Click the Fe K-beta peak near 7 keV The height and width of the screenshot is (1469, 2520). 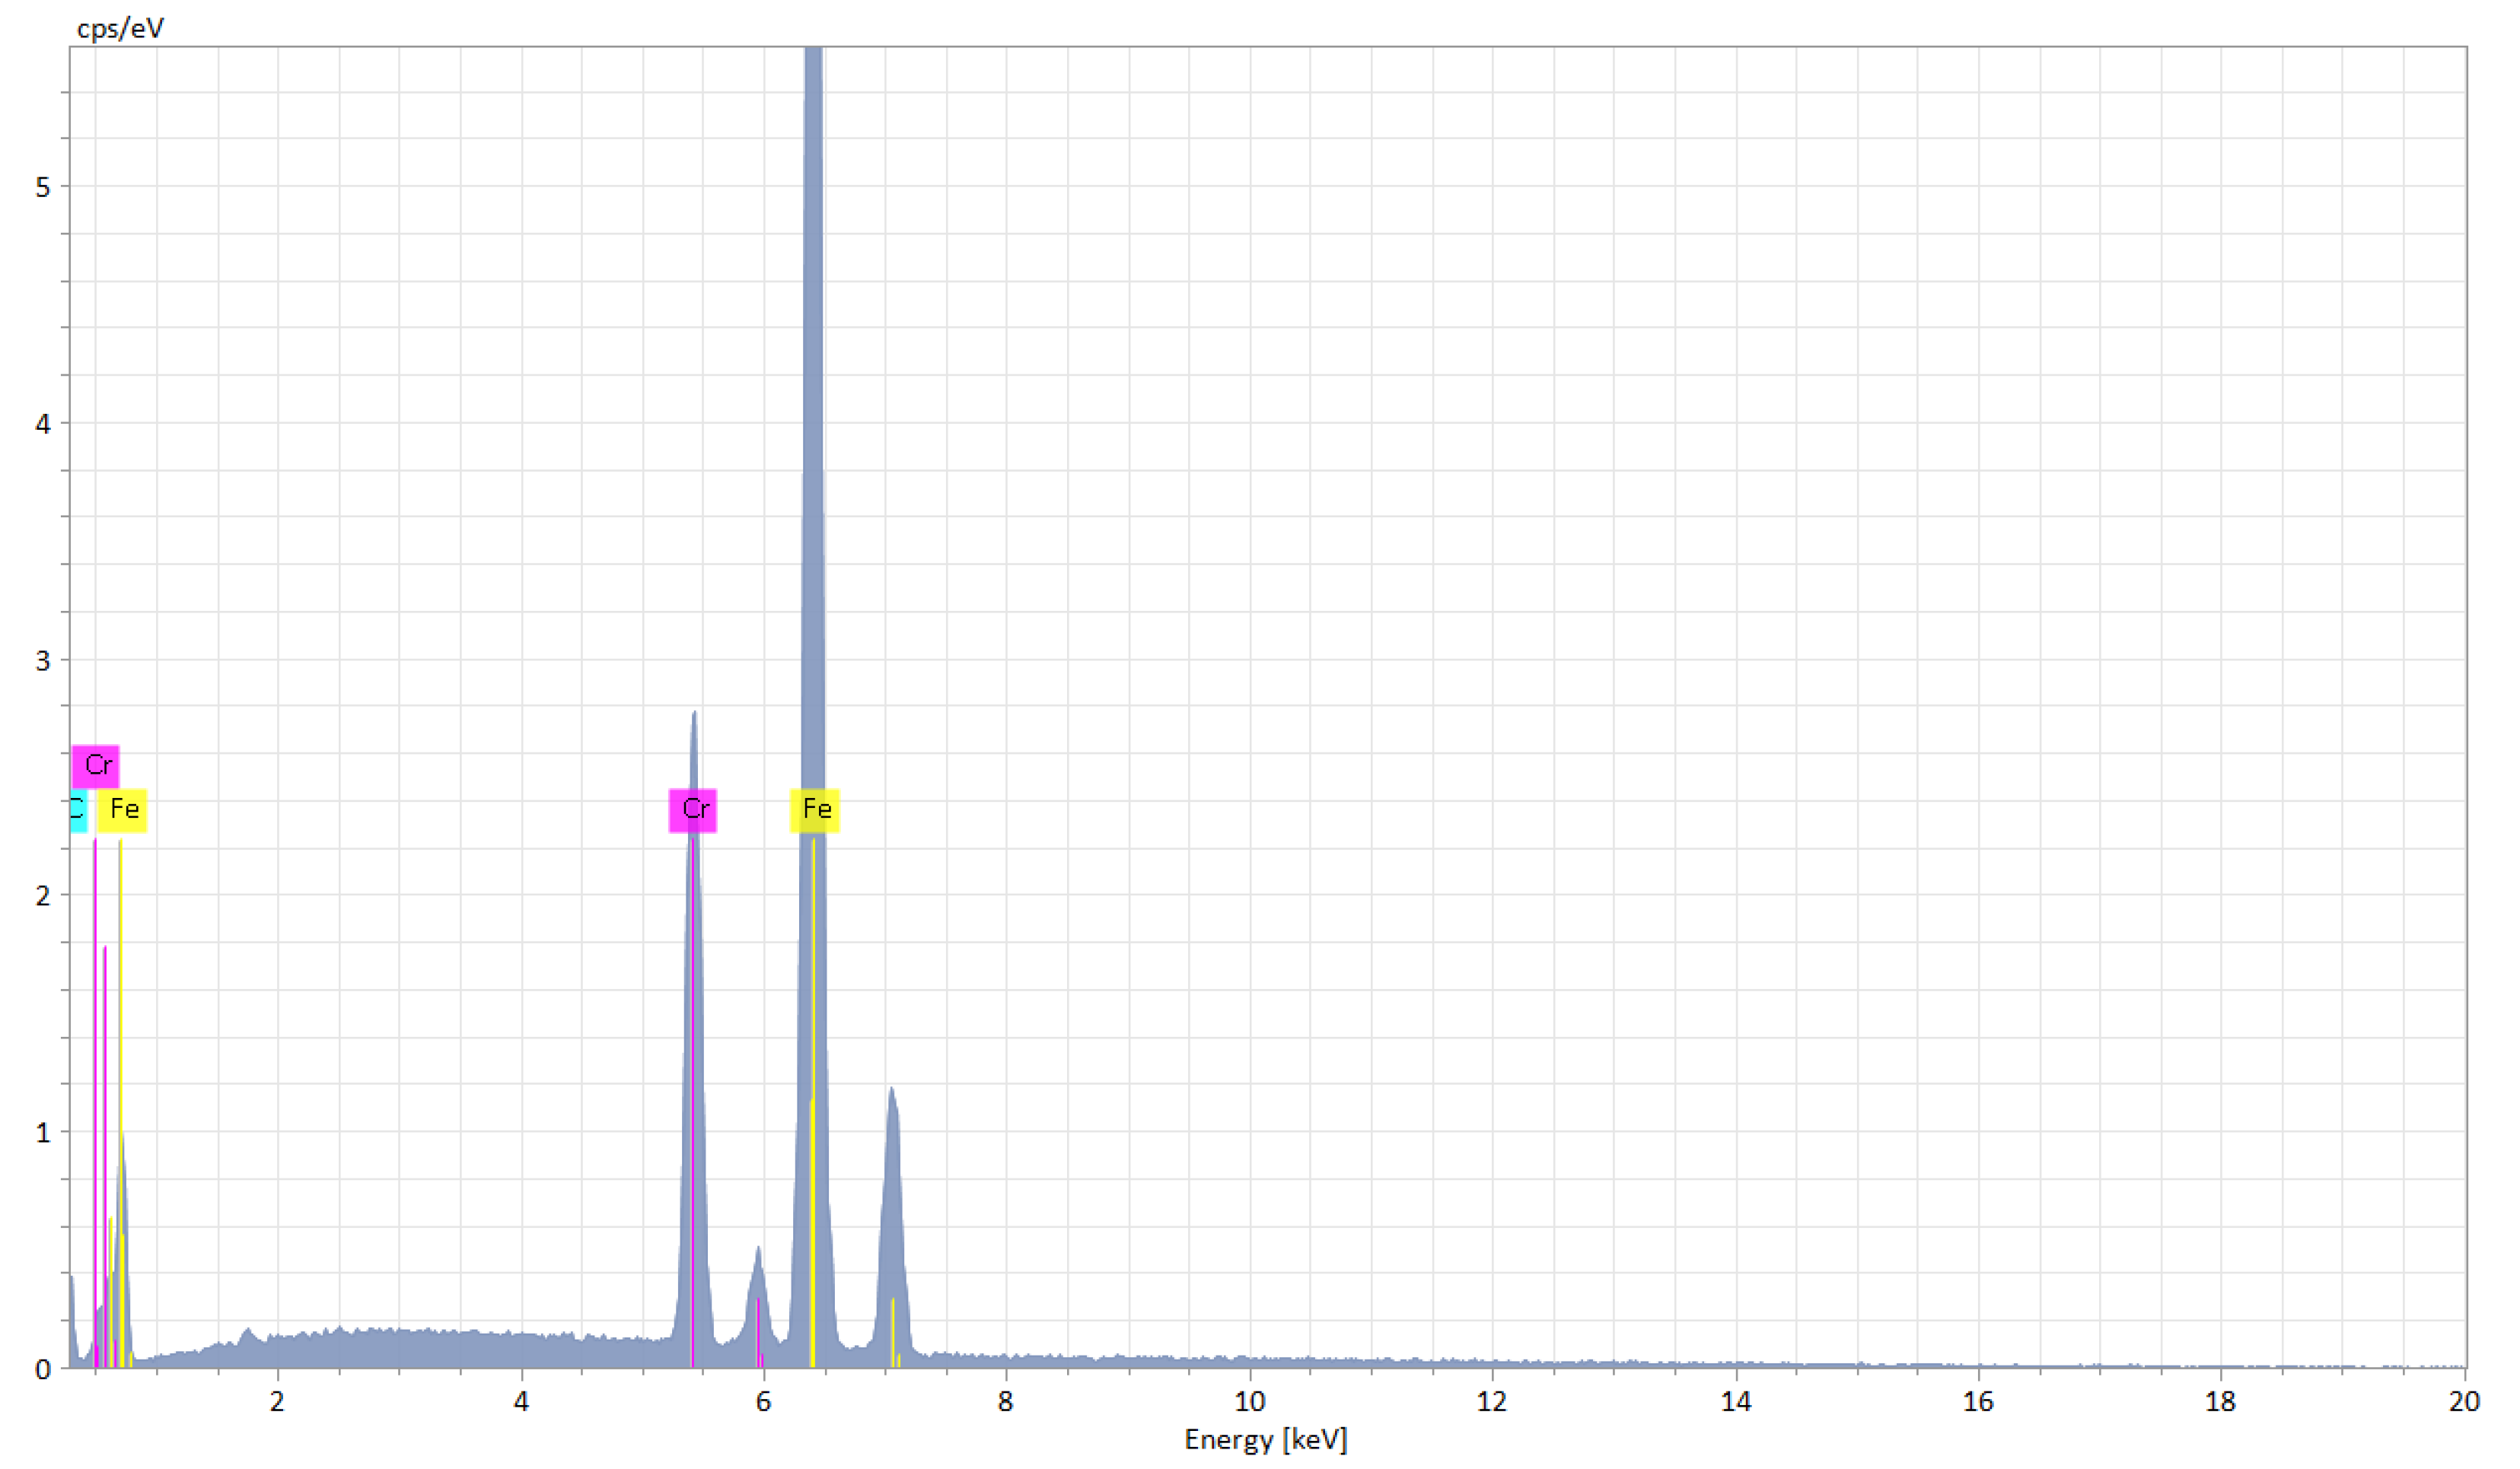[891, 1094]
